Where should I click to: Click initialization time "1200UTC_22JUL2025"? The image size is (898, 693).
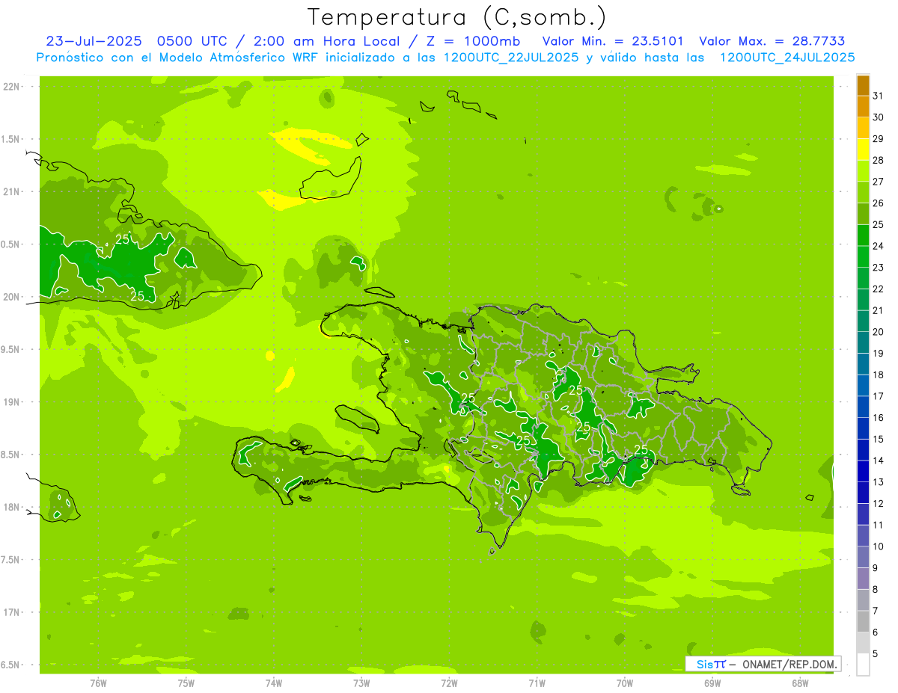click(511, 58)
